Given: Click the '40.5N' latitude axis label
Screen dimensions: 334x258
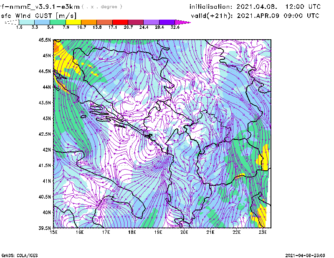Looking at the screenshot, I should pyautogui.click(x=45, y=197).
